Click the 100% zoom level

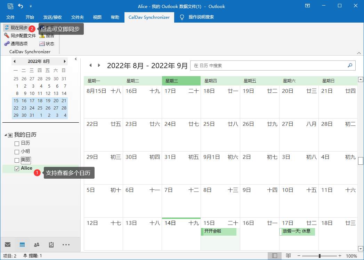pyautogui.click(x=351, y=256)
